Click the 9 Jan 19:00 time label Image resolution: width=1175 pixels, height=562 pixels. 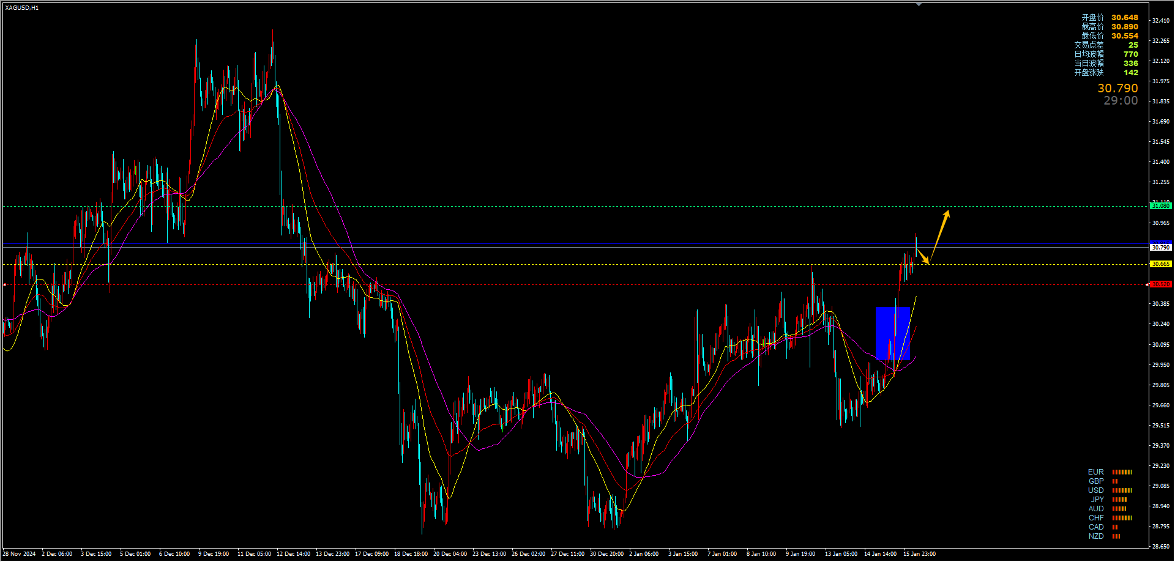coord(800,554)
